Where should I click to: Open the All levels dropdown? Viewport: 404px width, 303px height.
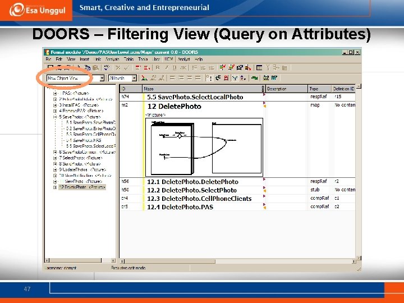134,78
